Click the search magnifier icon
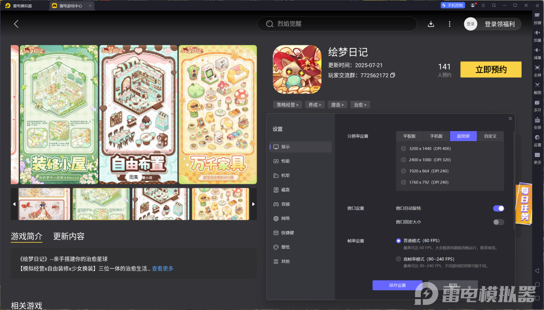The image size is (544, 310). coord(270,24)
